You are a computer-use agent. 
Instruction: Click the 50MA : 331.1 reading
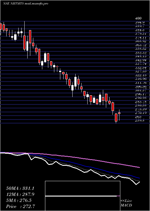pos(20,188)
